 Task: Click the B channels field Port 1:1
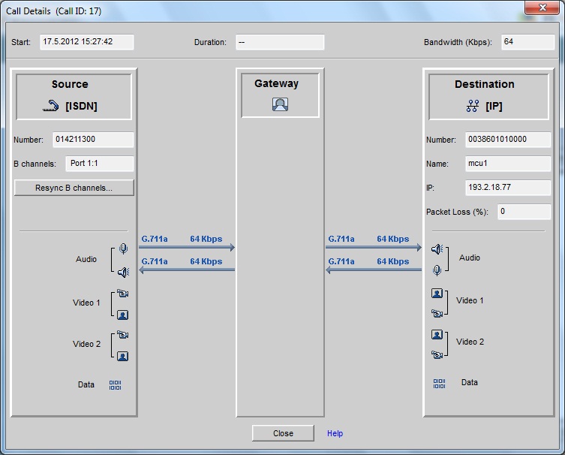pyautogui.click(x=100, y=164)
